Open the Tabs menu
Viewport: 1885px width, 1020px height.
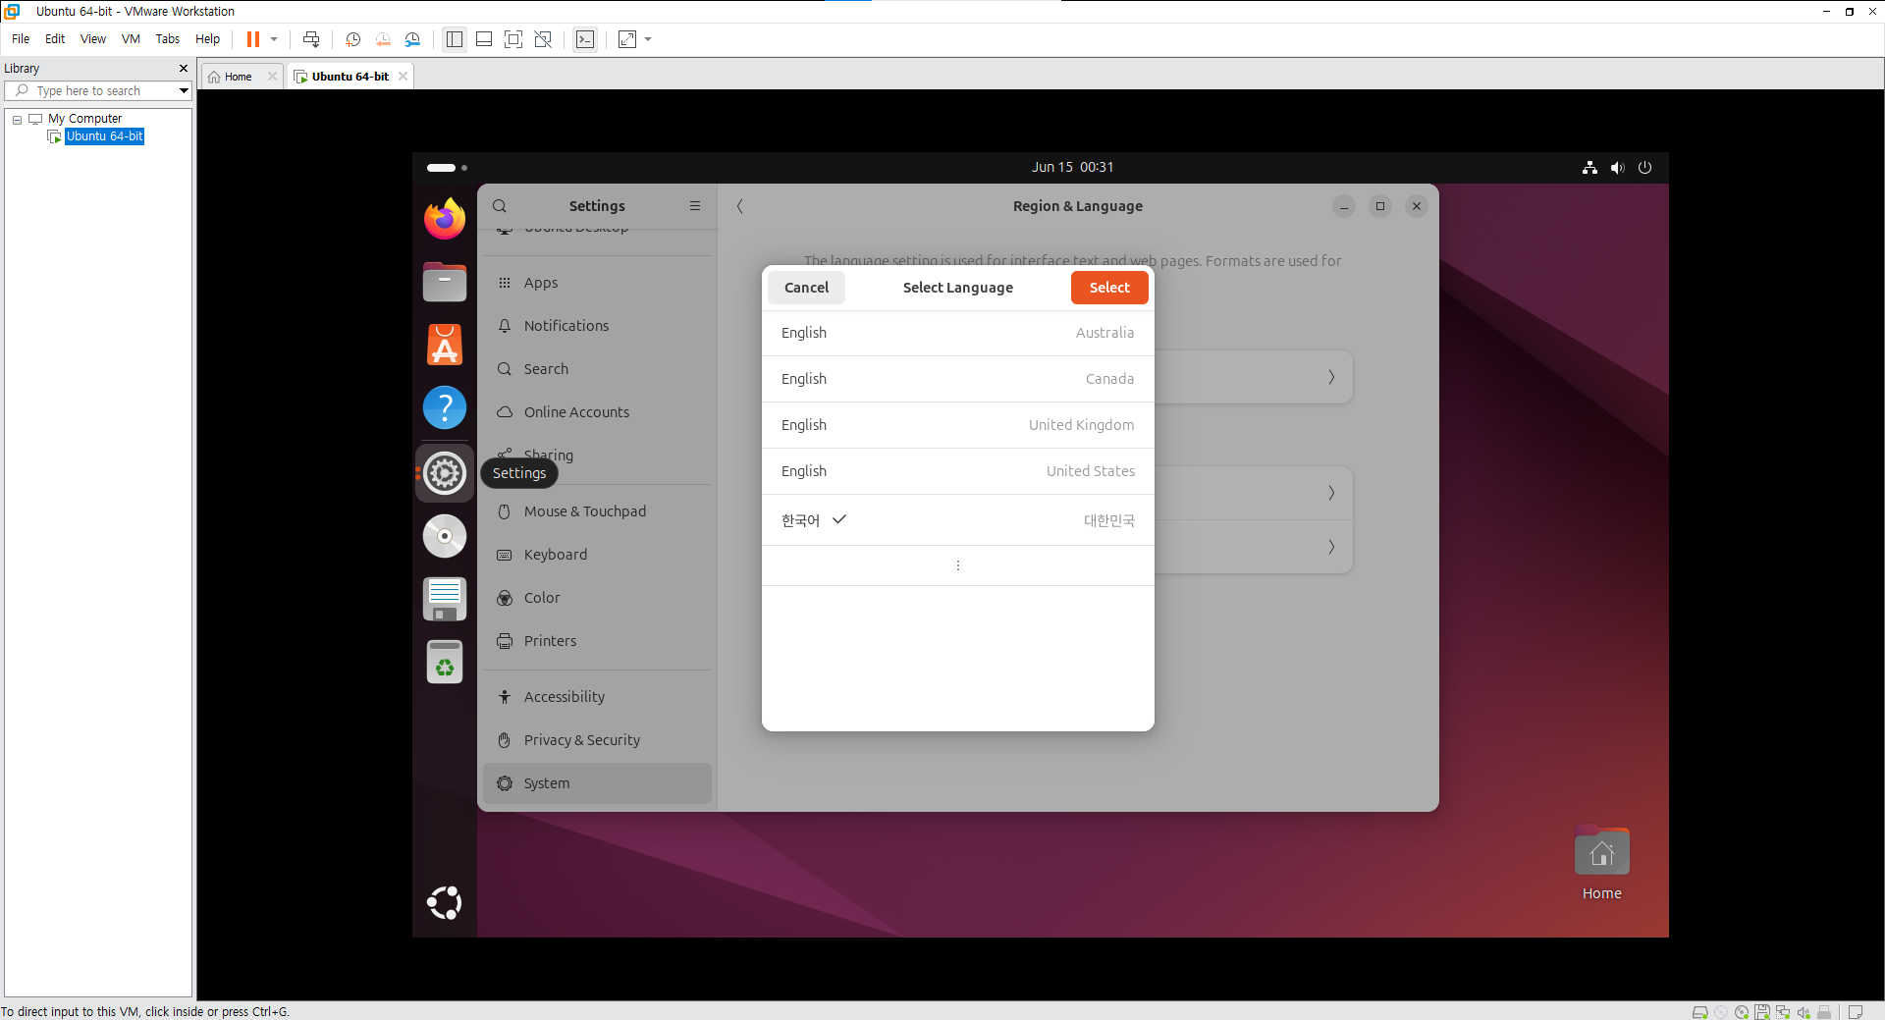coord(168,39)
